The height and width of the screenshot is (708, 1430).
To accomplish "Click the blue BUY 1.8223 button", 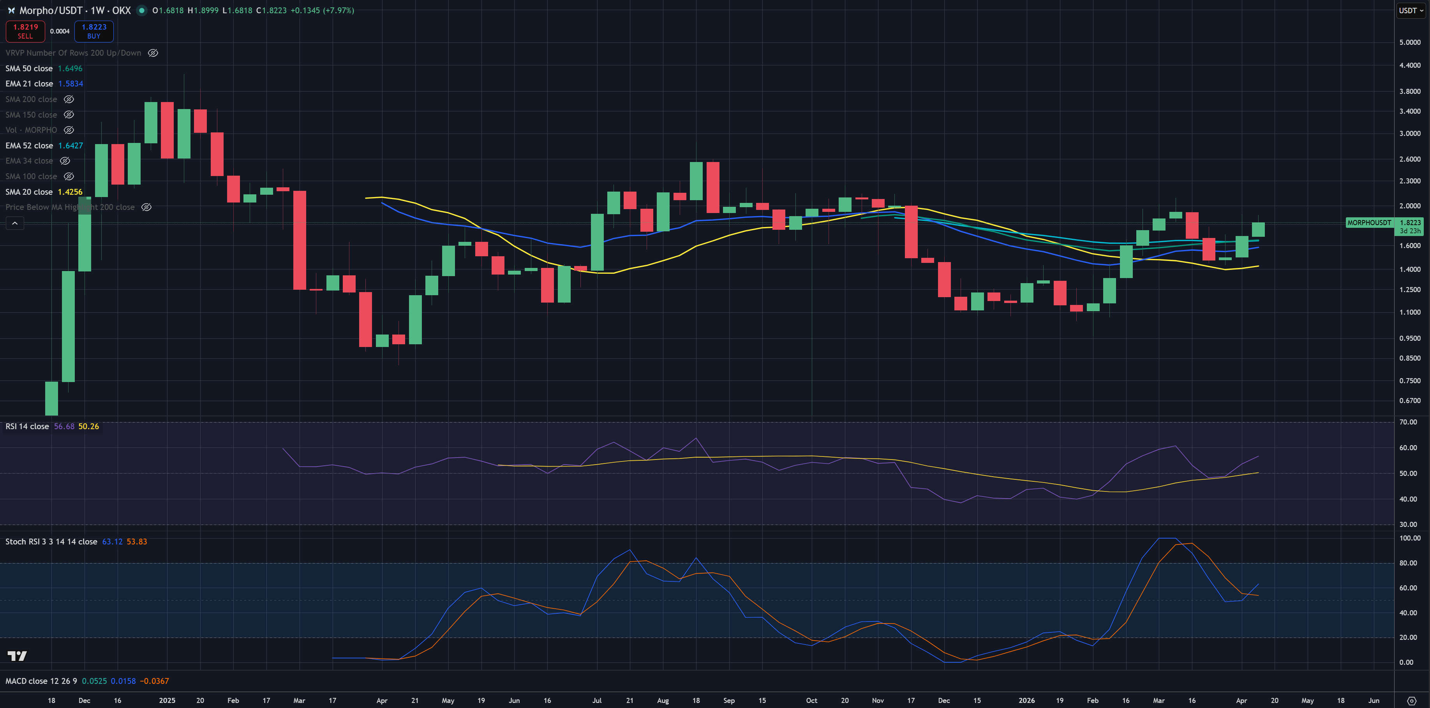I will (x=94, y=31).
